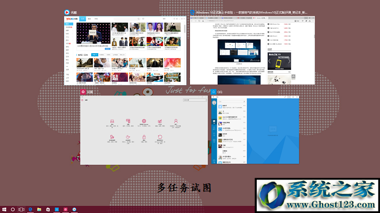The image size is (380, 213).
Task: Switch to the Settings window thumbnail
Action: [144, 130]
